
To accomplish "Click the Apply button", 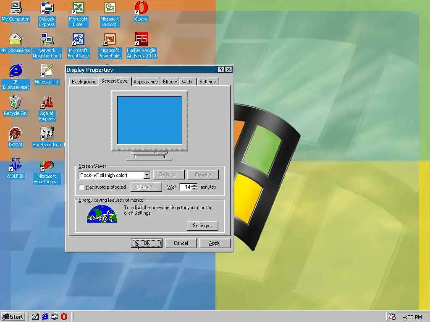I will [x=215, y=243].
